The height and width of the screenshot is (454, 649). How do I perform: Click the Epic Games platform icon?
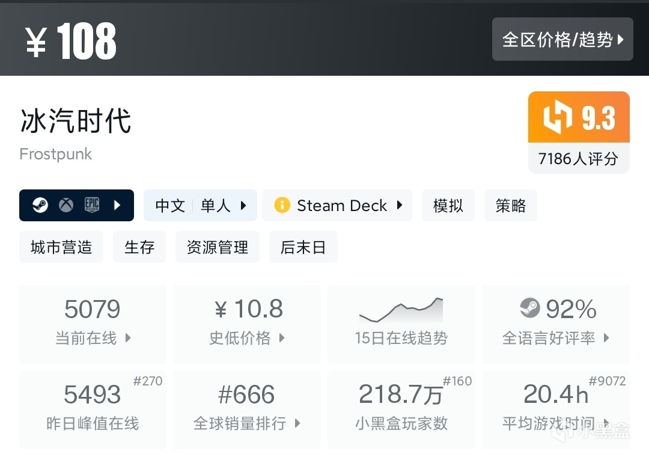click(91, 206)
